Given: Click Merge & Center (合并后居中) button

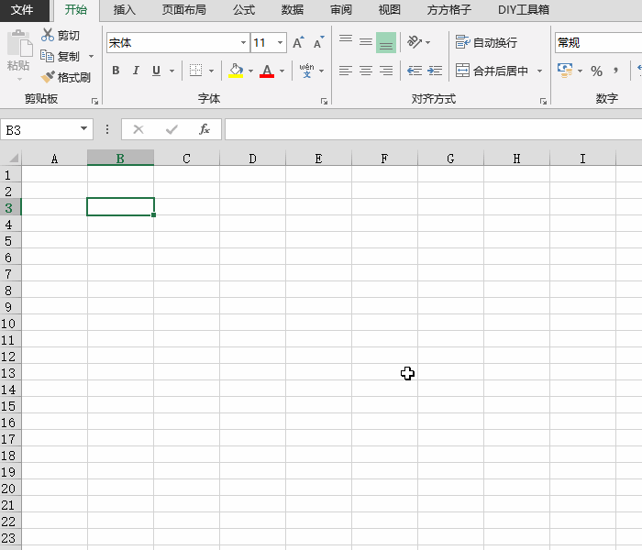Looking at the screenshot, I should (x=493, y=71).
